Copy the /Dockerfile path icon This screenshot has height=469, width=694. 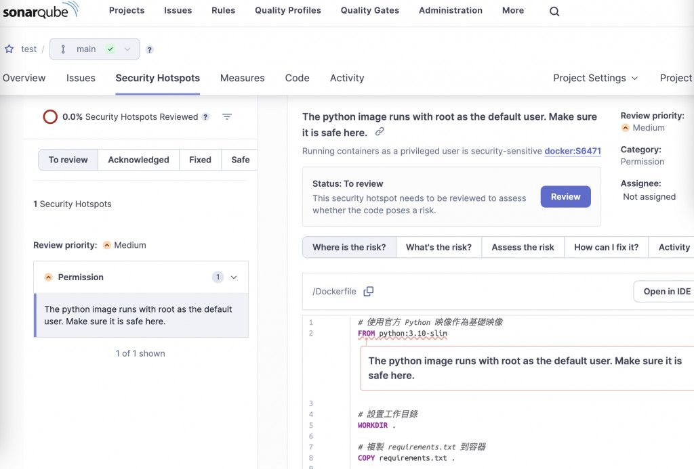(x=369, y=292)
